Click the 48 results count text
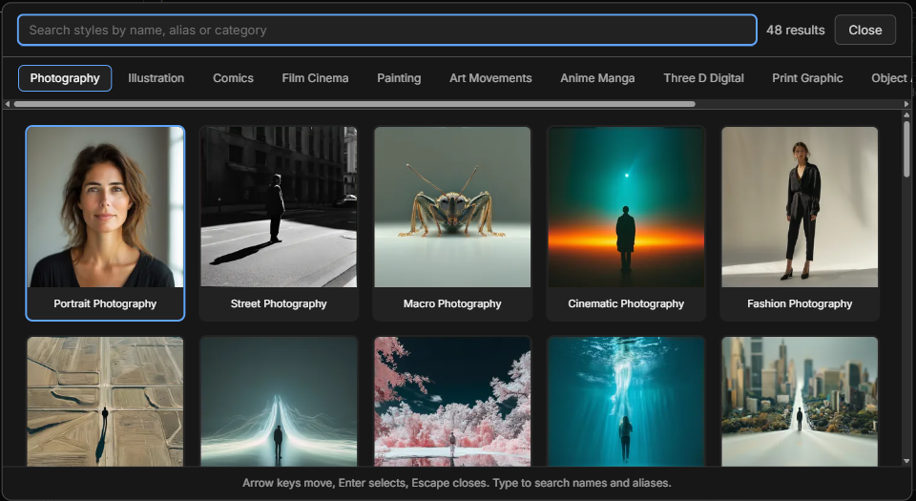Viewport: 916px width, 501px height. (x=795, y=30)
